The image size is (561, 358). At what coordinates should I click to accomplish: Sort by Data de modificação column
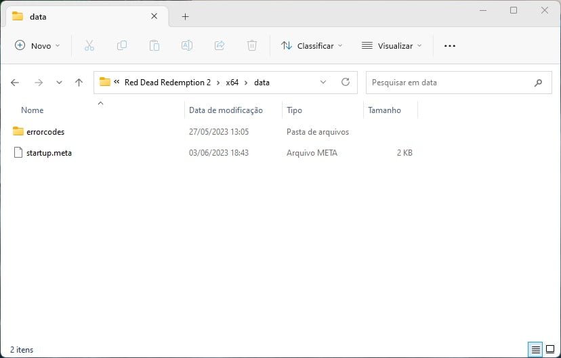[226, 110]
